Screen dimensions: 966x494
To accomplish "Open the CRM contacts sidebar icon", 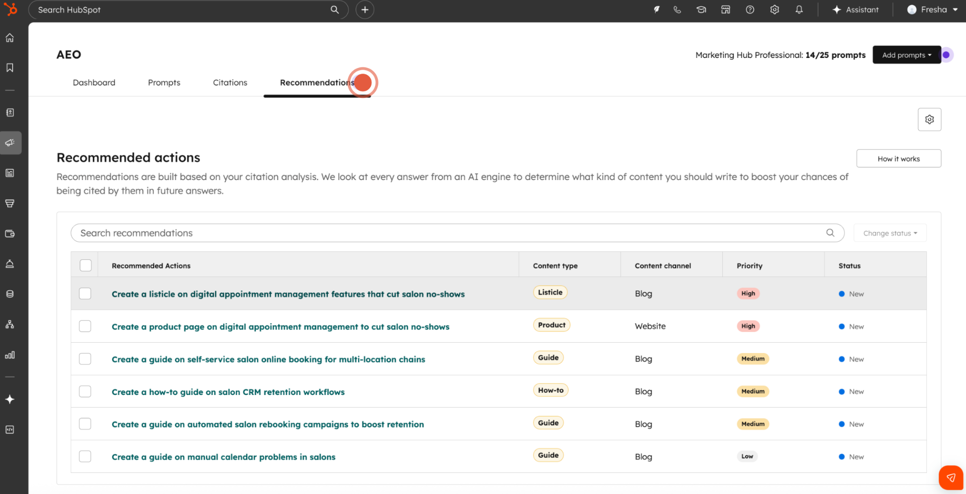I will (10, 113).
